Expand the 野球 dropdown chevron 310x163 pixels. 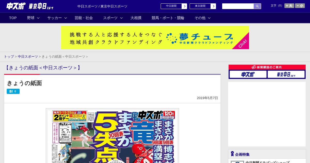click(x=38, y=18)
